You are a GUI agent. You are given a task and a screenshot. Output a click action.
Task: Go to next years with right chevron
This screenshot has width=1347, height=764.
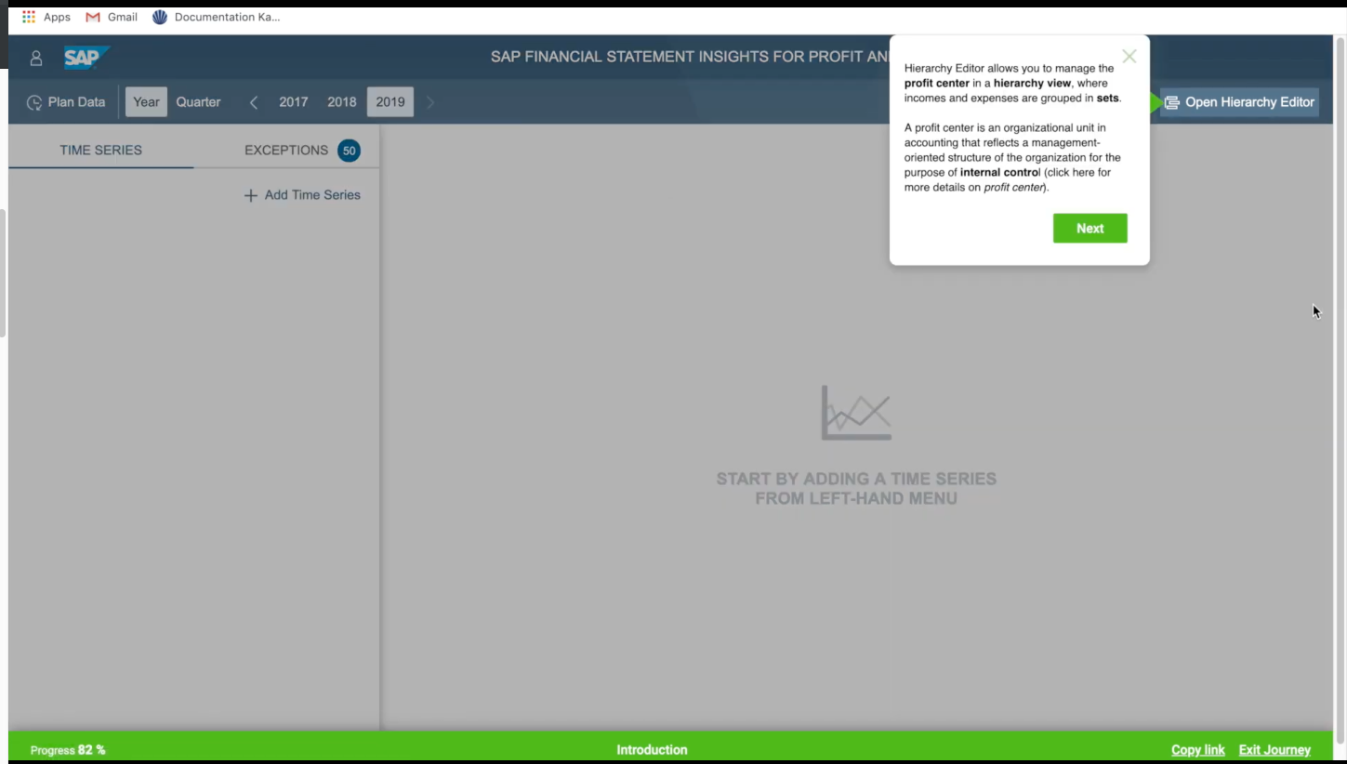click(x=430, y=102)
